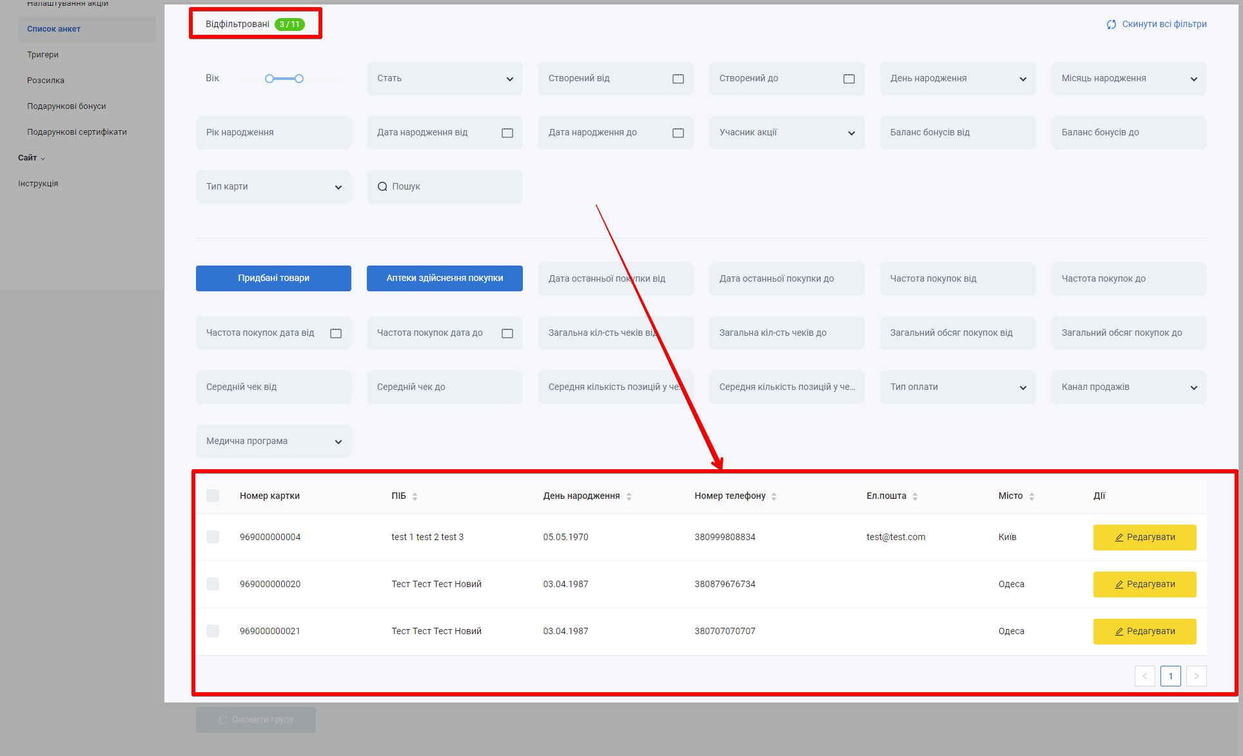
Task: Expand the Медична програма dropdown
Action: (273, 441)
